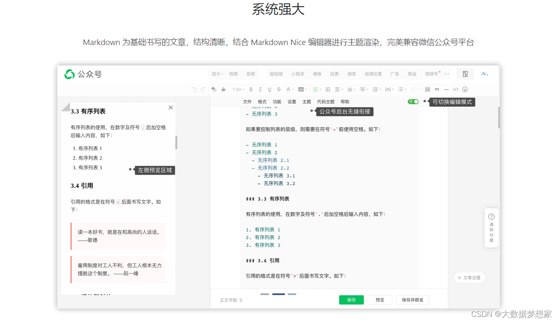Insert a 视频 item
Image resolution: width=558 pixels, height=322 pixels.
tap(233, 74)
